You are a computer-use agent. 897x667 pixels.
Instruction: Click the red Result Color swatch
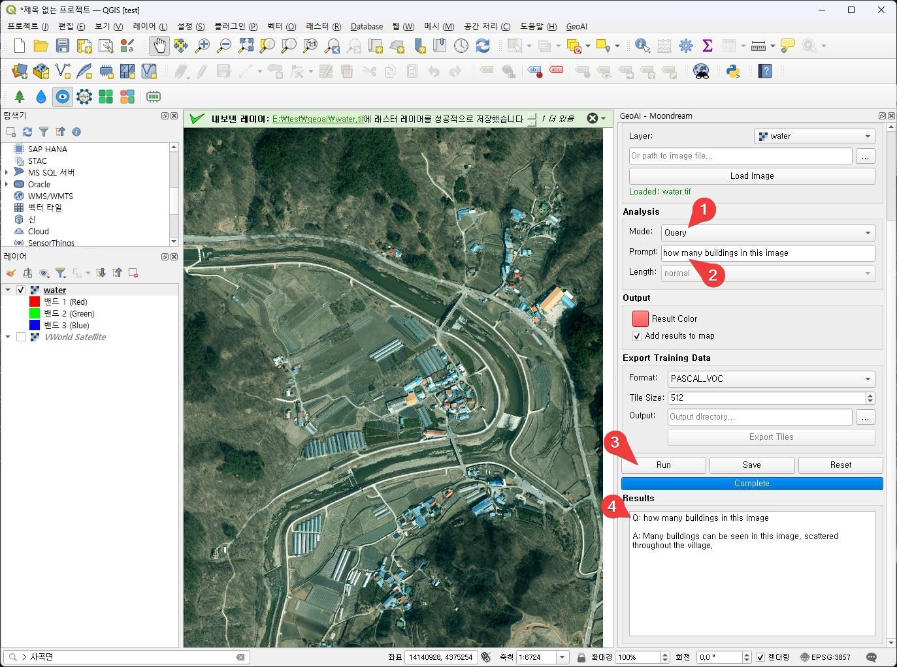[x=640, y=318]
